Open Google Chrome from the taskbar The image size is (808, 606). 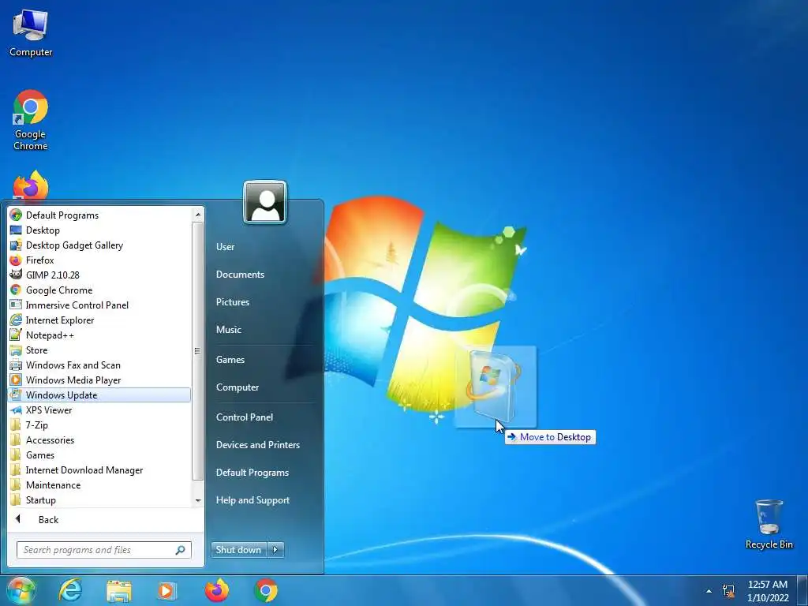tap(266, 590)
